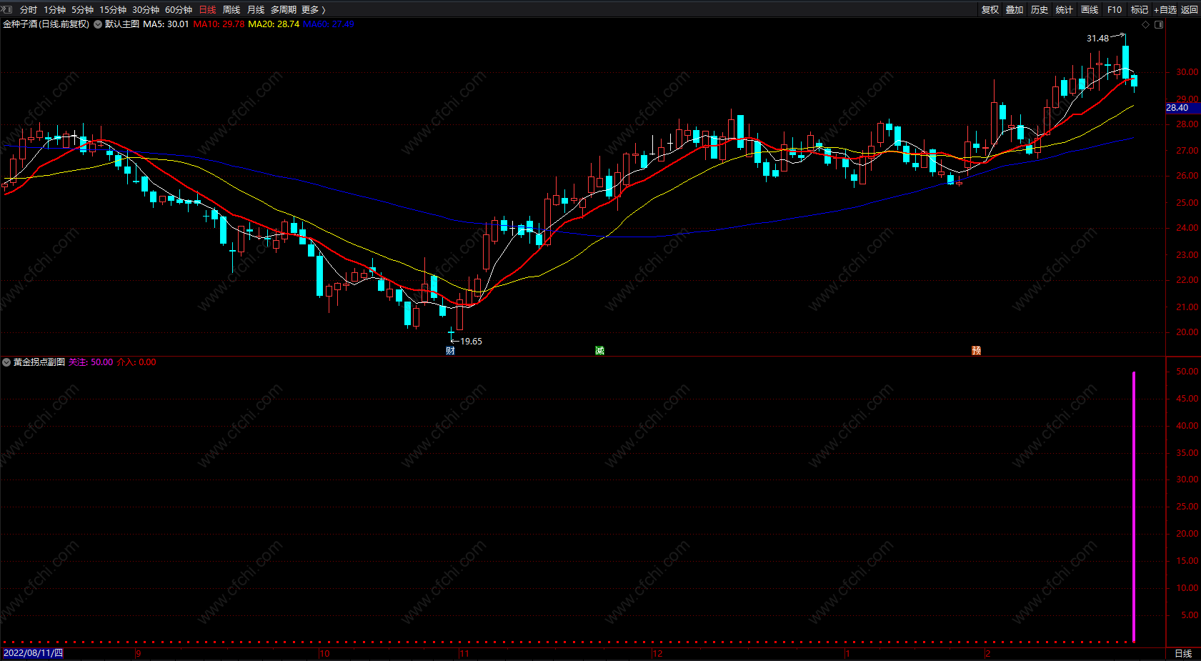Image resolution: width=1201 pixels, height=661 pixels.
Task: Click the yellow MA20: 28.74 label
Action: click(x=274, y=24)
